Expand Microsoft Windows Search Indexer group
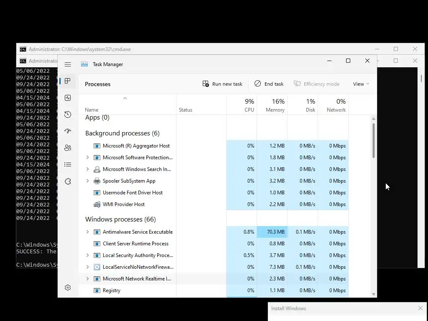This screenshot has height=321, width=428. (87, 169)
